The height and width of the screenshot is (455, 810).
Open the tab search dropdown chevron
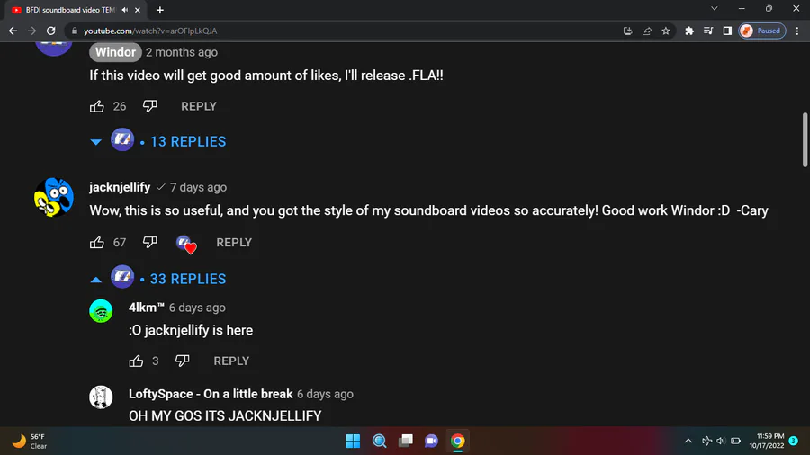[715, 9]
